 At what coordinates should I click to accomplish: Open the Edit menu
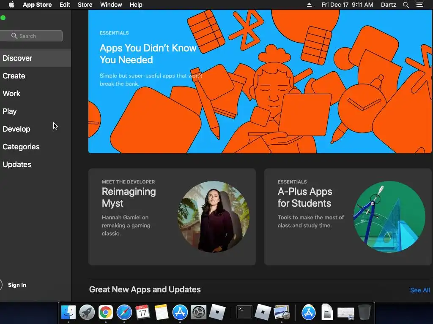[65, 5]
